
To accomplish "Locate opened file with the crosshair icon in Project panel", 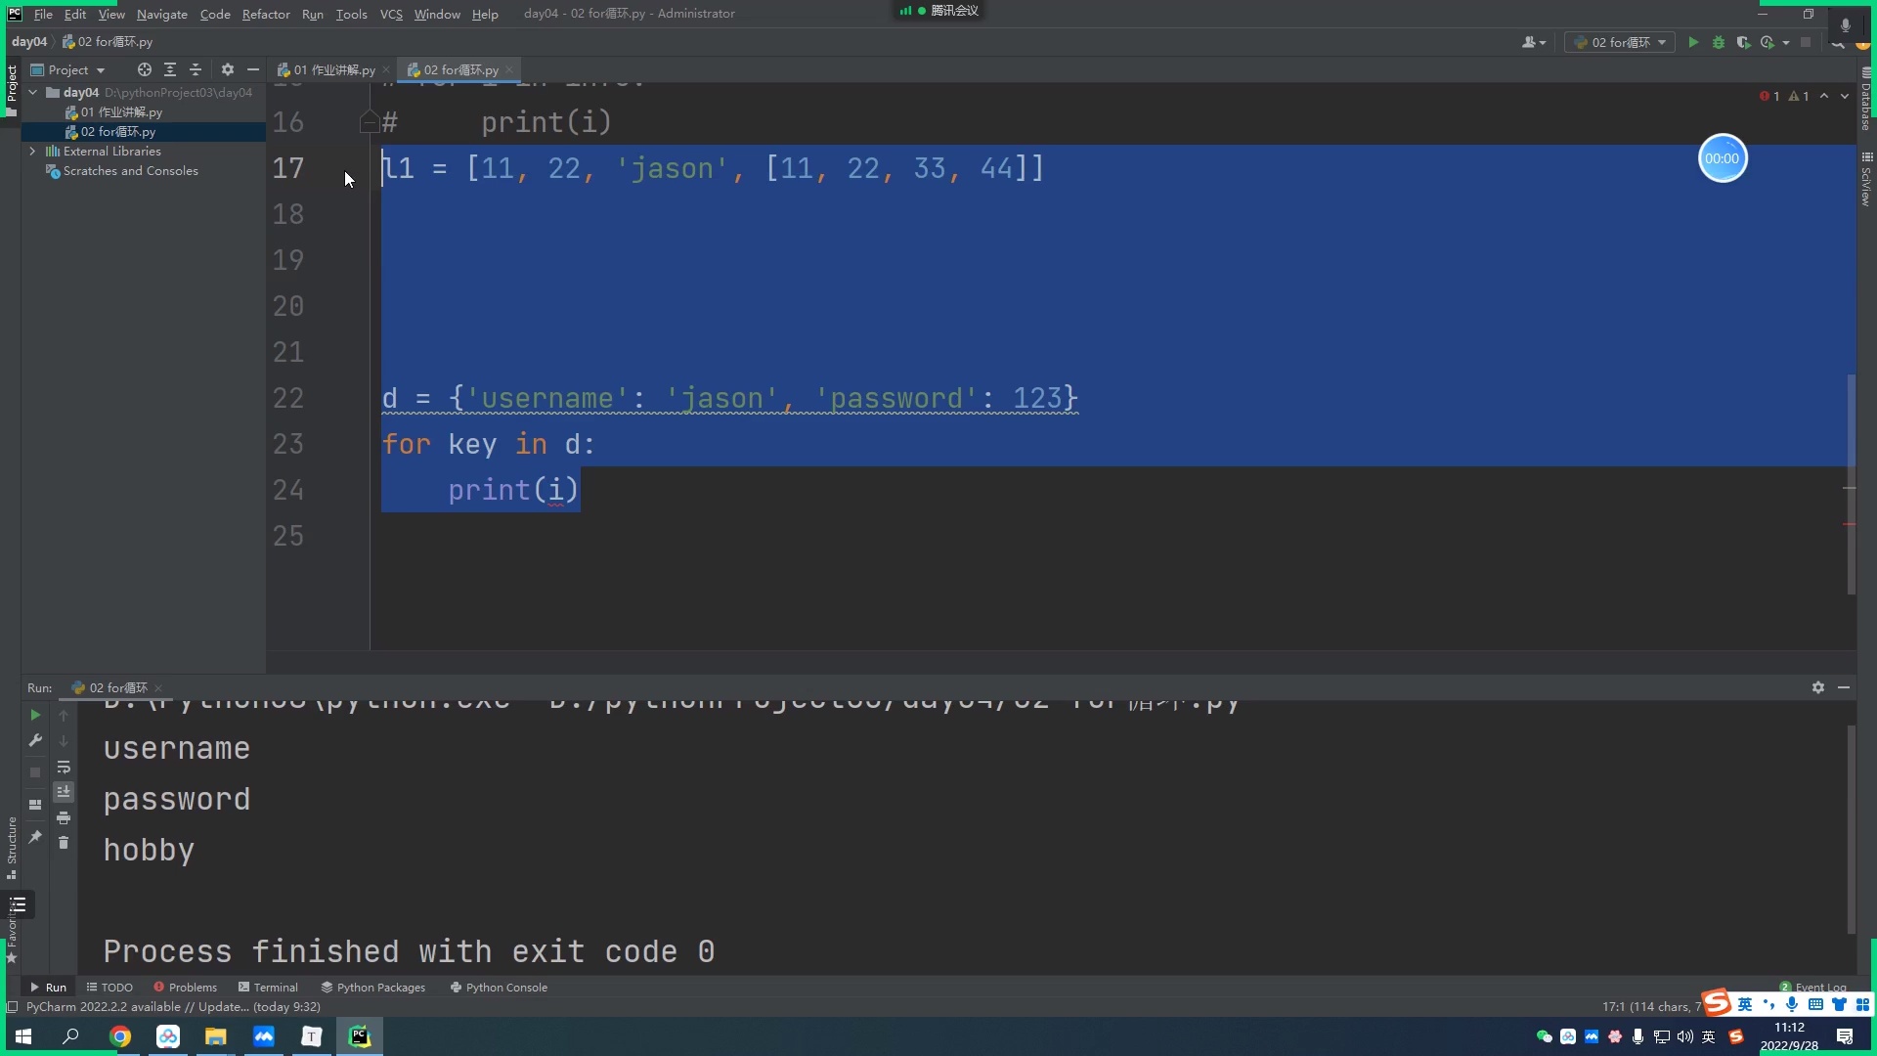I will [x=145, y=69].
